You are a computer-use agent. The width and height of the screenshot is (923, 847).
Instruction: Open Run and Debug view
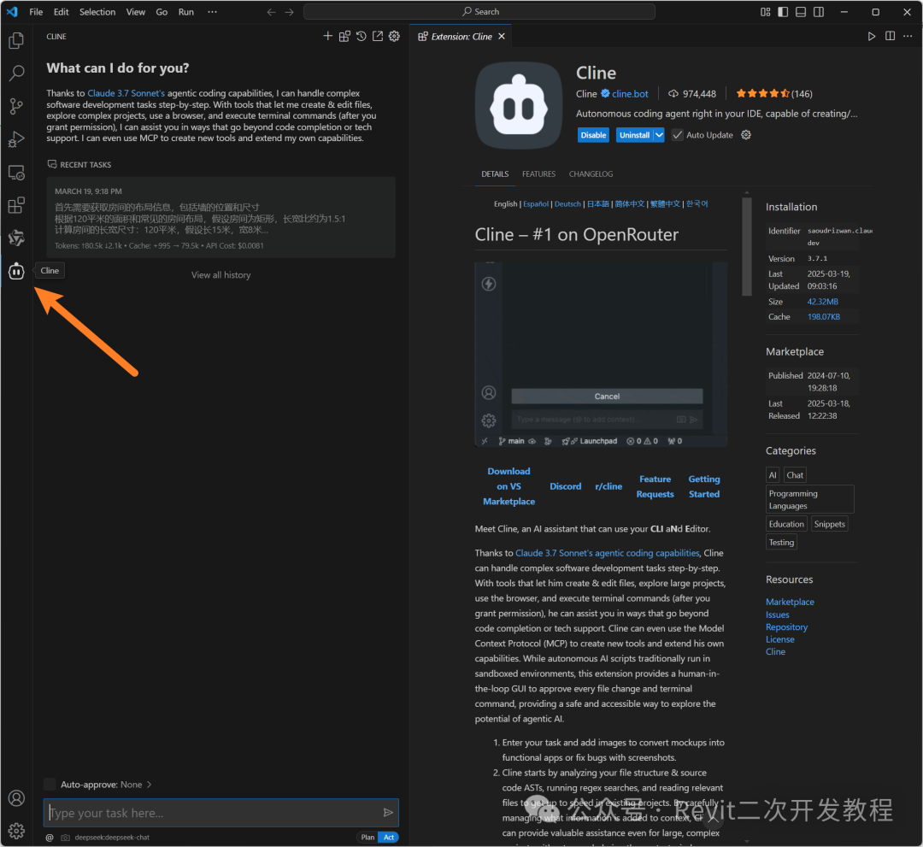pyautogui.click(x=16, y=139)
